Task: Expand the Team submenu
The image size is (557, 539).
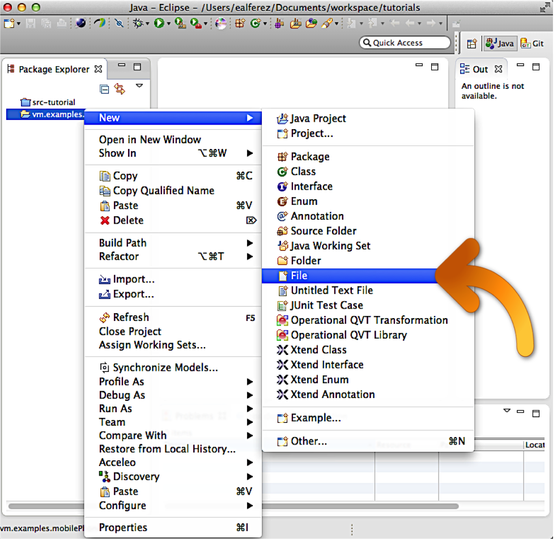Action: (x=173, y=422)
